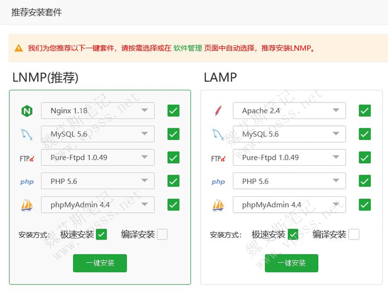388x300 pixels.
Task: Enable LAMP 编译安装 checkbox
Action: 354,235
